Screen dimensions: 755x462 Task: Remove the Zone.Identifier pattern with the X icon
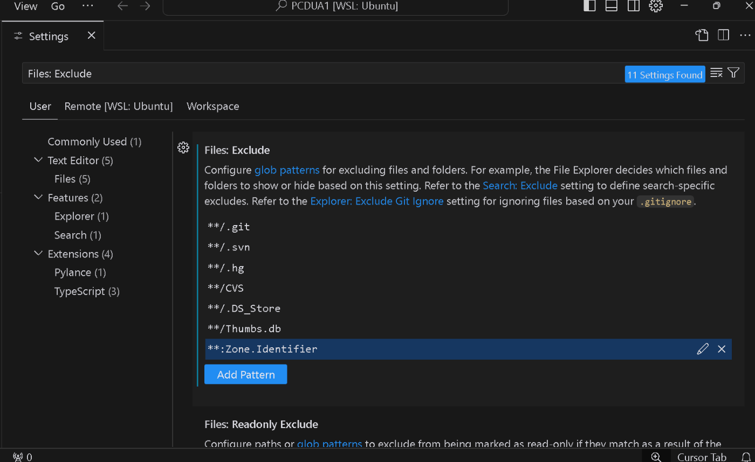point(722,349)
